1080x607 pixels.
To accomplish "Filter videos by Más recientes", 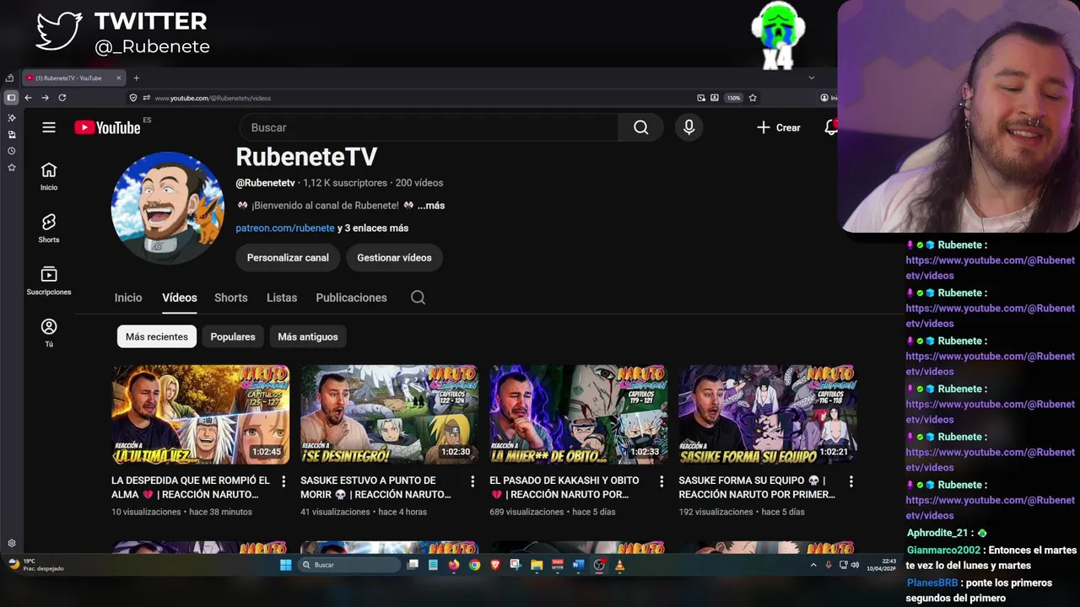I will (157, 336).
